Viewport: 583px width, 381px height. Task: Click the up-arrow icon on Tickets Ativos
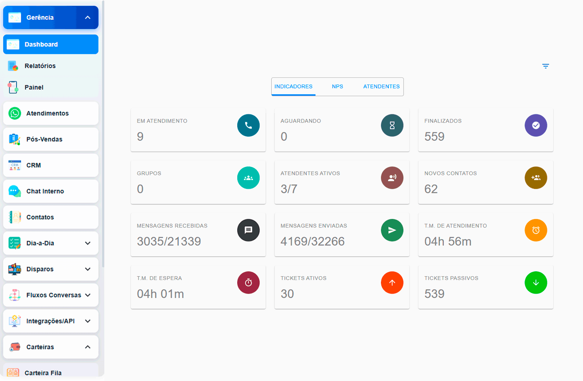[392, 283]
